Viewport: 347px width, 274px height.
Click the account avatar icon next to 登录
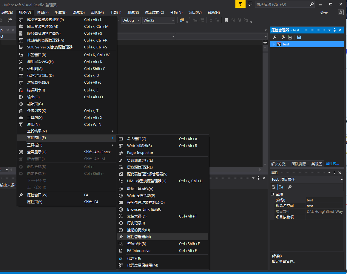pyautogui.click(x=341, y=13)
